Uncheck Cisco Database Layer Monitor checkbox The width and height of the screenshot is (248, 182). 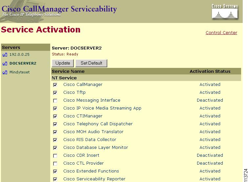[55, 148]
